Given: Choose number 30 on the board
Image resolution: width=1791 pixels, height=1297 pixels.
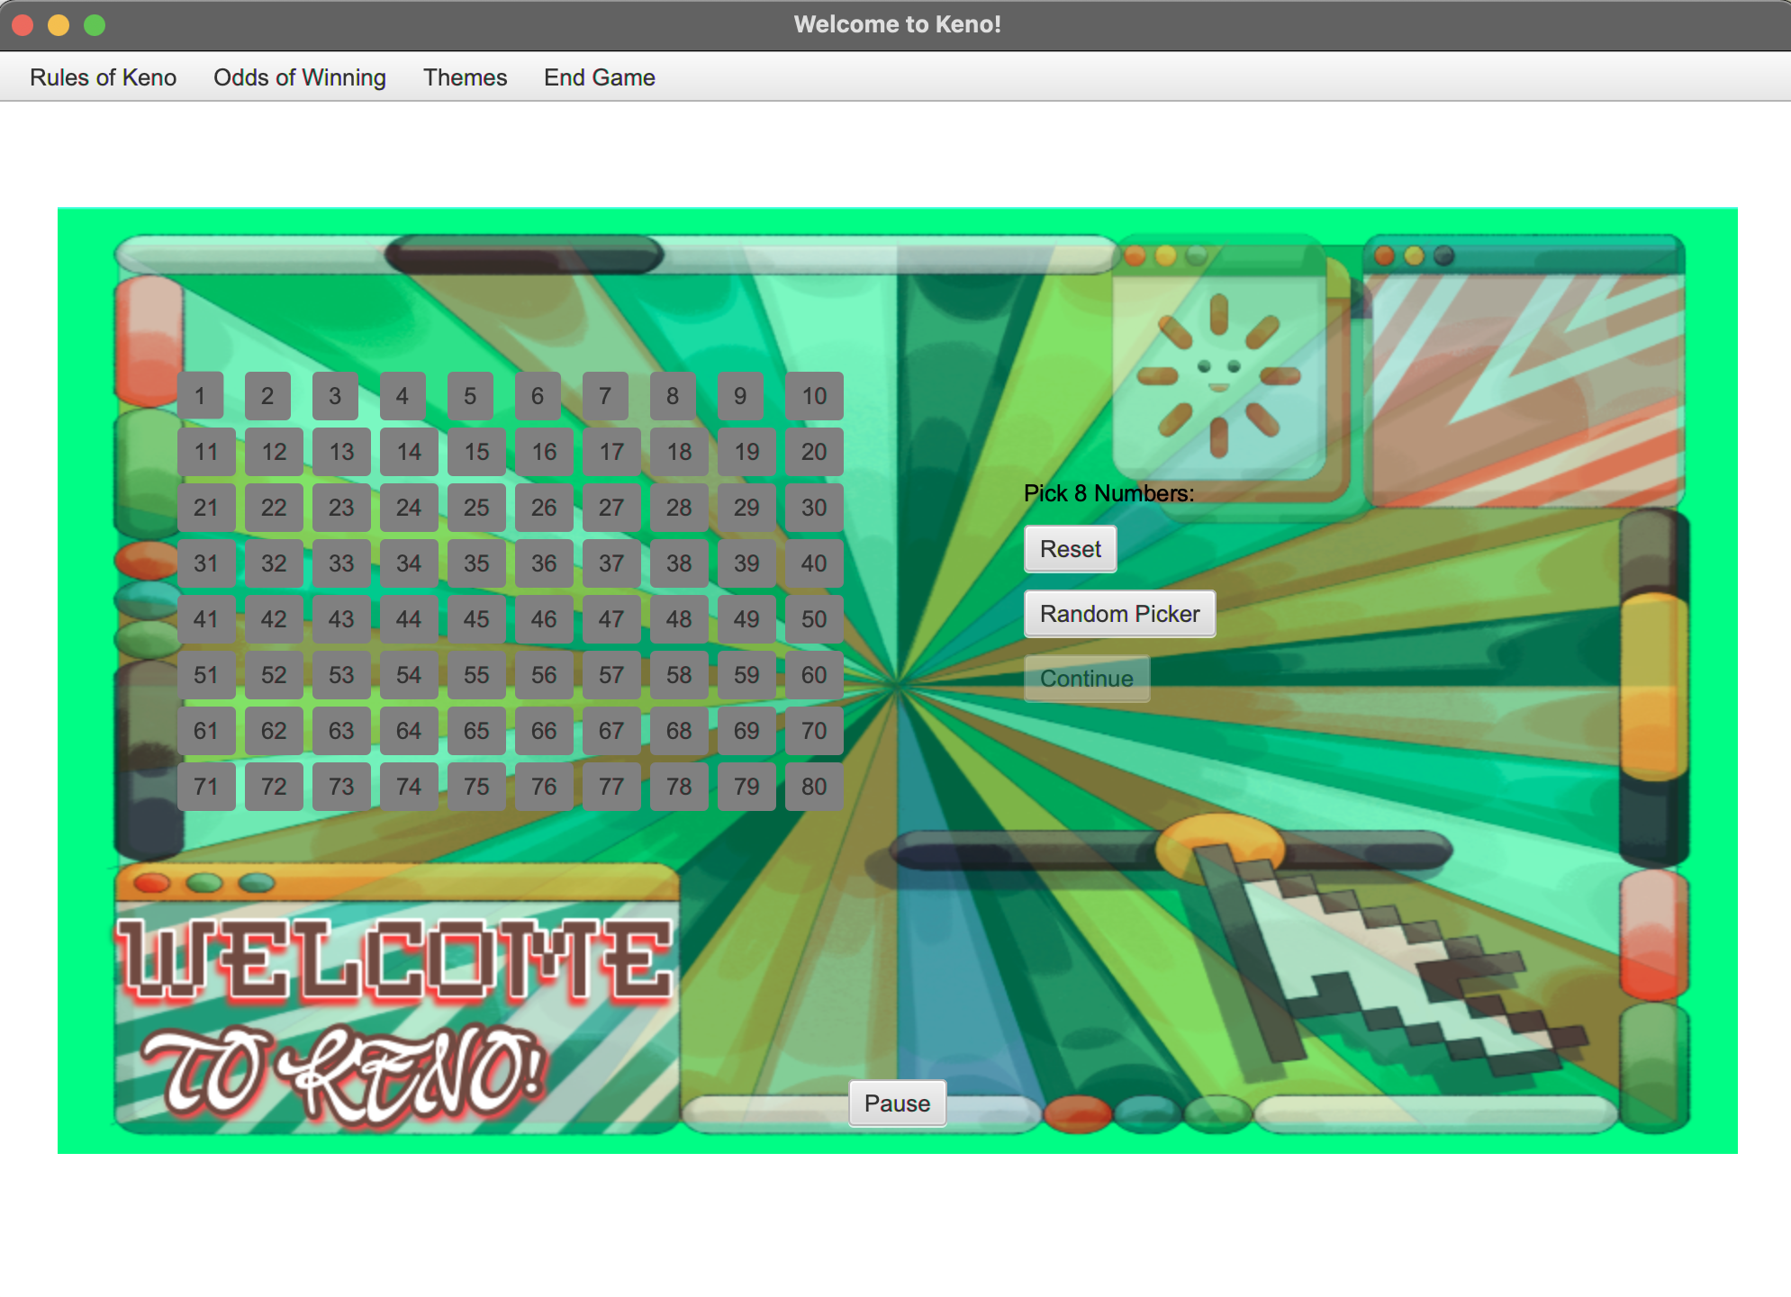Looking at the screenshot, I should 814,508.
